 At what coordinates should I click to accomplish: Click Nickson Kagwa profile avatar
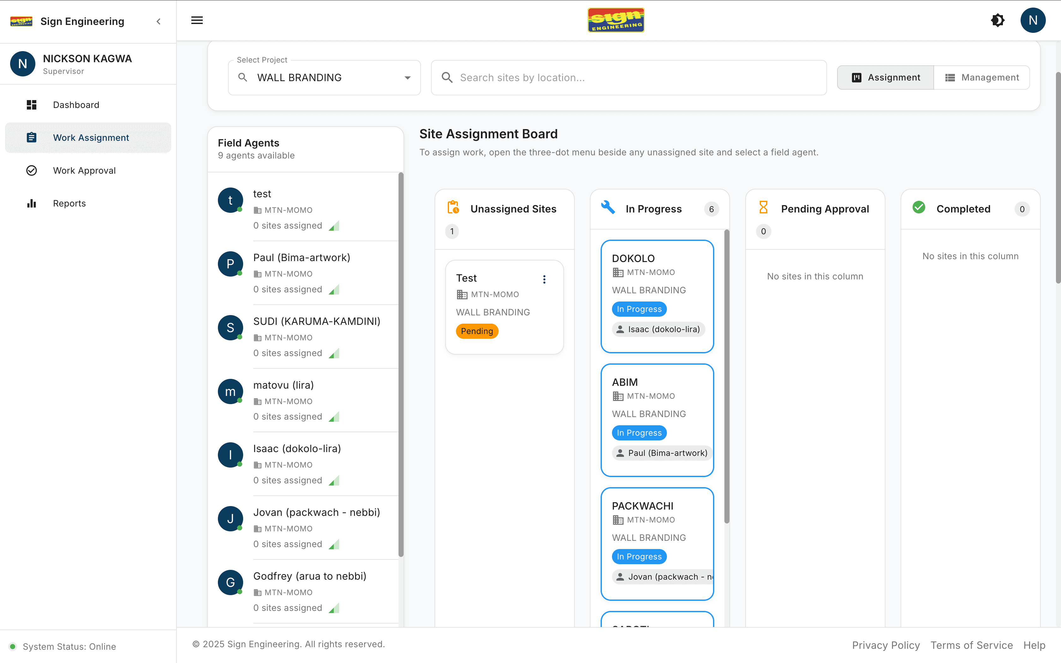(x=23, y=63)
